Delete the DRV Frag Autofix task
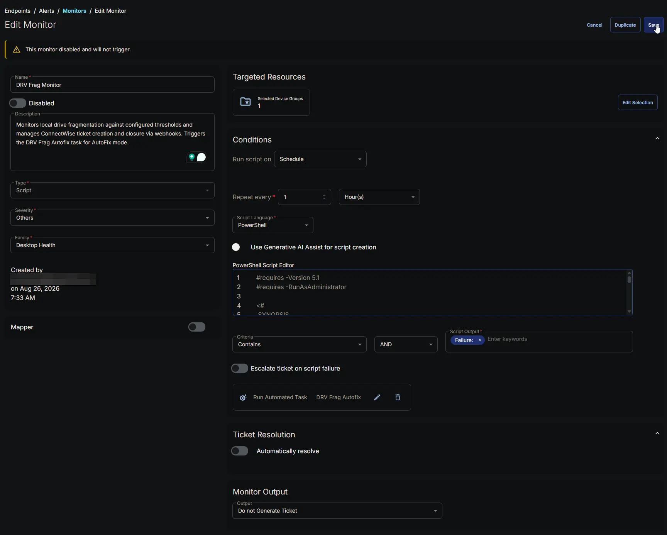Viewport: 667px width, 535px height. (x=398, y=397)
